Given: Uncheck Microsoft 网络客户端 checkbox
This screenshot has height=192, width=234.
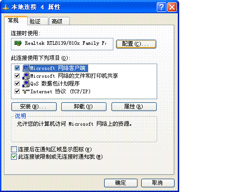Looking at the screenshot, I should pos(17,68).
